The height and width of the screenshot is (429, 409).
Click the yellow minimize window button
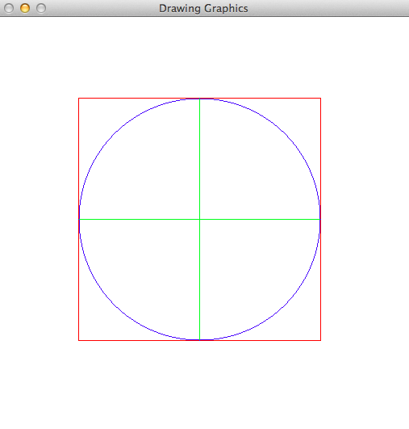(25, 8)
